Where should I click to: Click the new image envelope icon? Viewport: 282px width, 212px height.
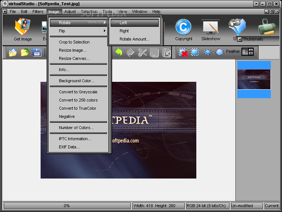pyautogui.click(x=13, y=52)
